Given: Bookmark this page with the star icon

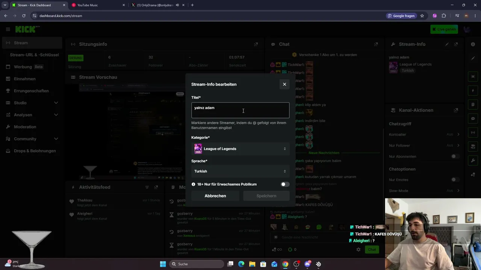Looking at the screenshot, I should point(422,16).
